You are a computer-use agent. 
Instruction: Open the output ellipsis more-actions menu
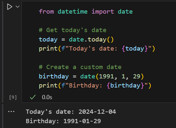tap(11, 111)
